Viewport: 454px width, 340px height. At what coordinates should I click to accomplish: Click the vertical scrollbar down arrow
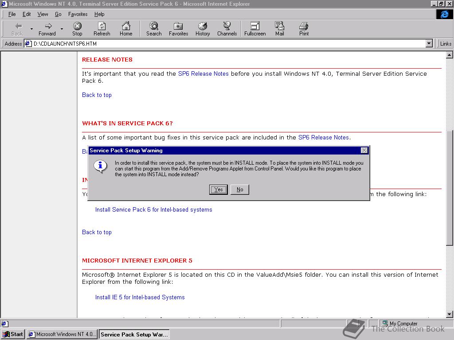[450, 314]
